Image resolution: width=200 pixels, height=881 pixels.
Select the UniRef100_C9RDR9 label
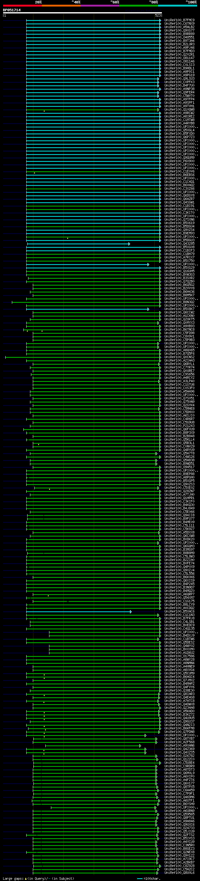point(179,766)
